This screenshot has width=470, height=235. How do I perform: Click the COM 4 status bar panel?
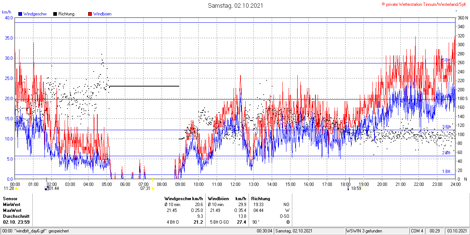417,231
